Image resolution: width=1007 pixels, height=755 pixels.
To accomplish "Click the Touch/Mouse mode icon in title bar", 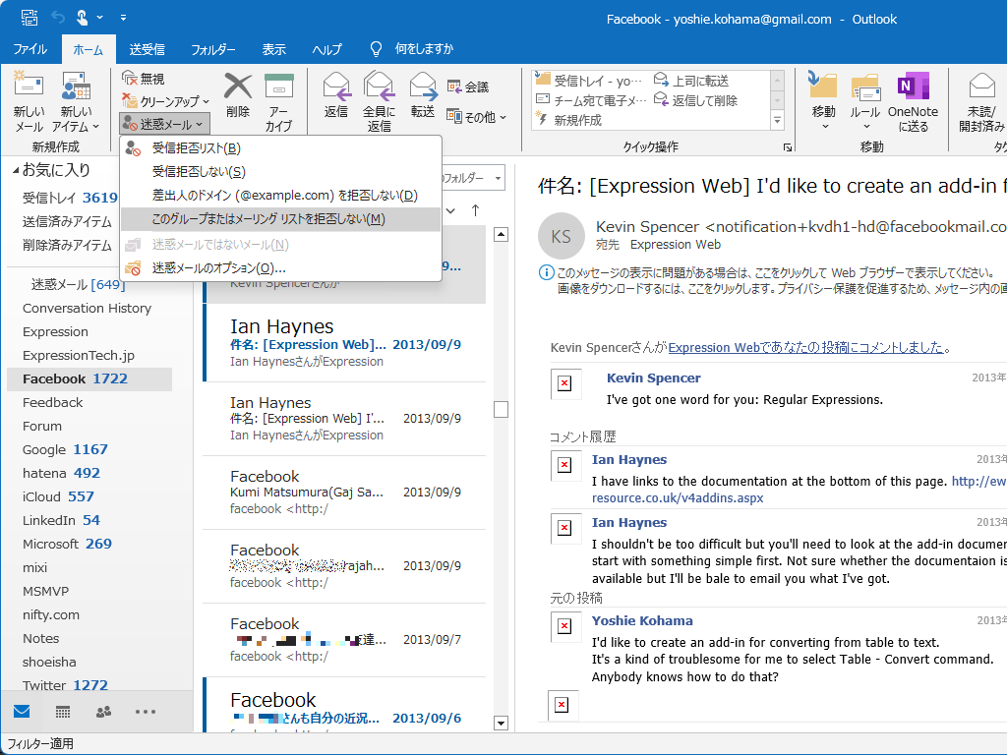I will point(83,18).
